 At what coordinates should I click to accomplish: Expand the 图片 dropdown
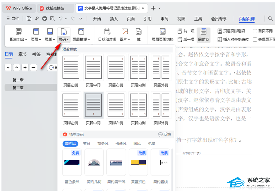tap(125, 39)
